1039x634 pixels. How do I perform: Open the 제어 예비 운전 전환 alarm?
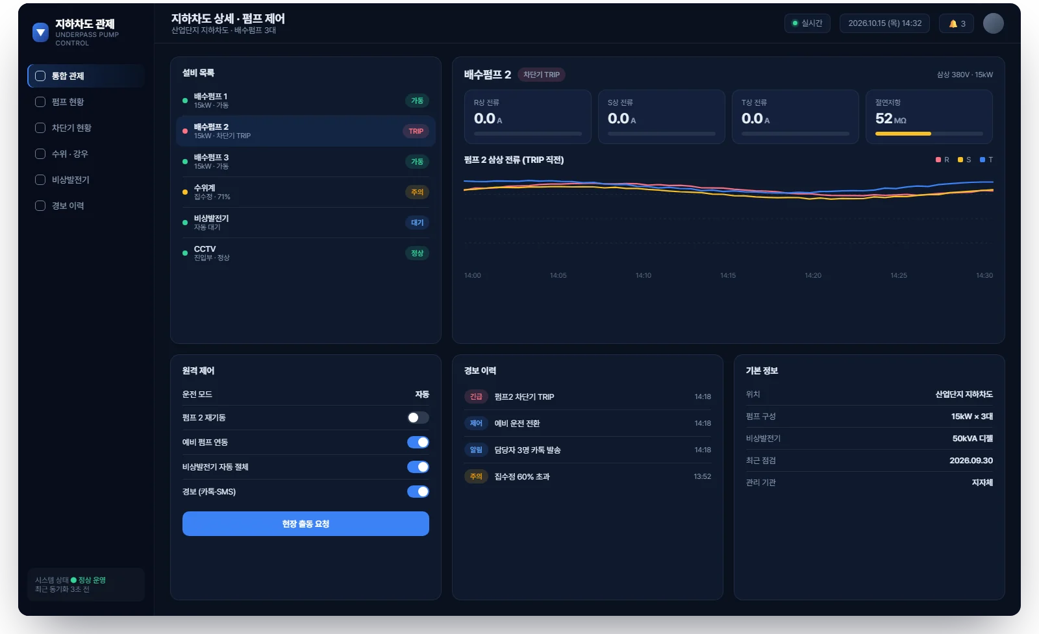pos(588,423)
